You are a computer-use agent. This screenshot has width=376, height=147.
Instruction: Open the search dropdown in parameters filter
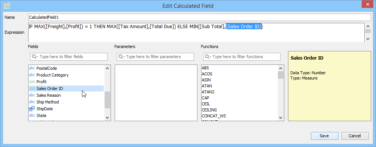click(x=121, y=57)
